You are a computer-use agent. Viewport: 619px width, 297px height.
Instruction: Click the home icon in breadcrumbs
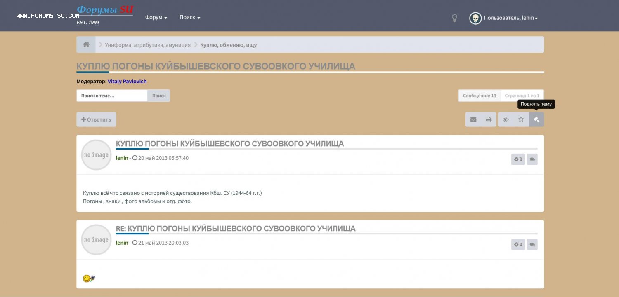pos(86,44)
